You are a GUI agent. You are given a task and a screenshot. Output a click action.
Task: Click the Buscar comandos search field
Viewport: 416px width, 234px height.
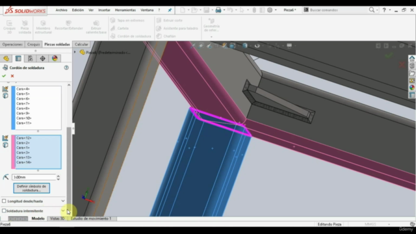(x=337, y=10)
